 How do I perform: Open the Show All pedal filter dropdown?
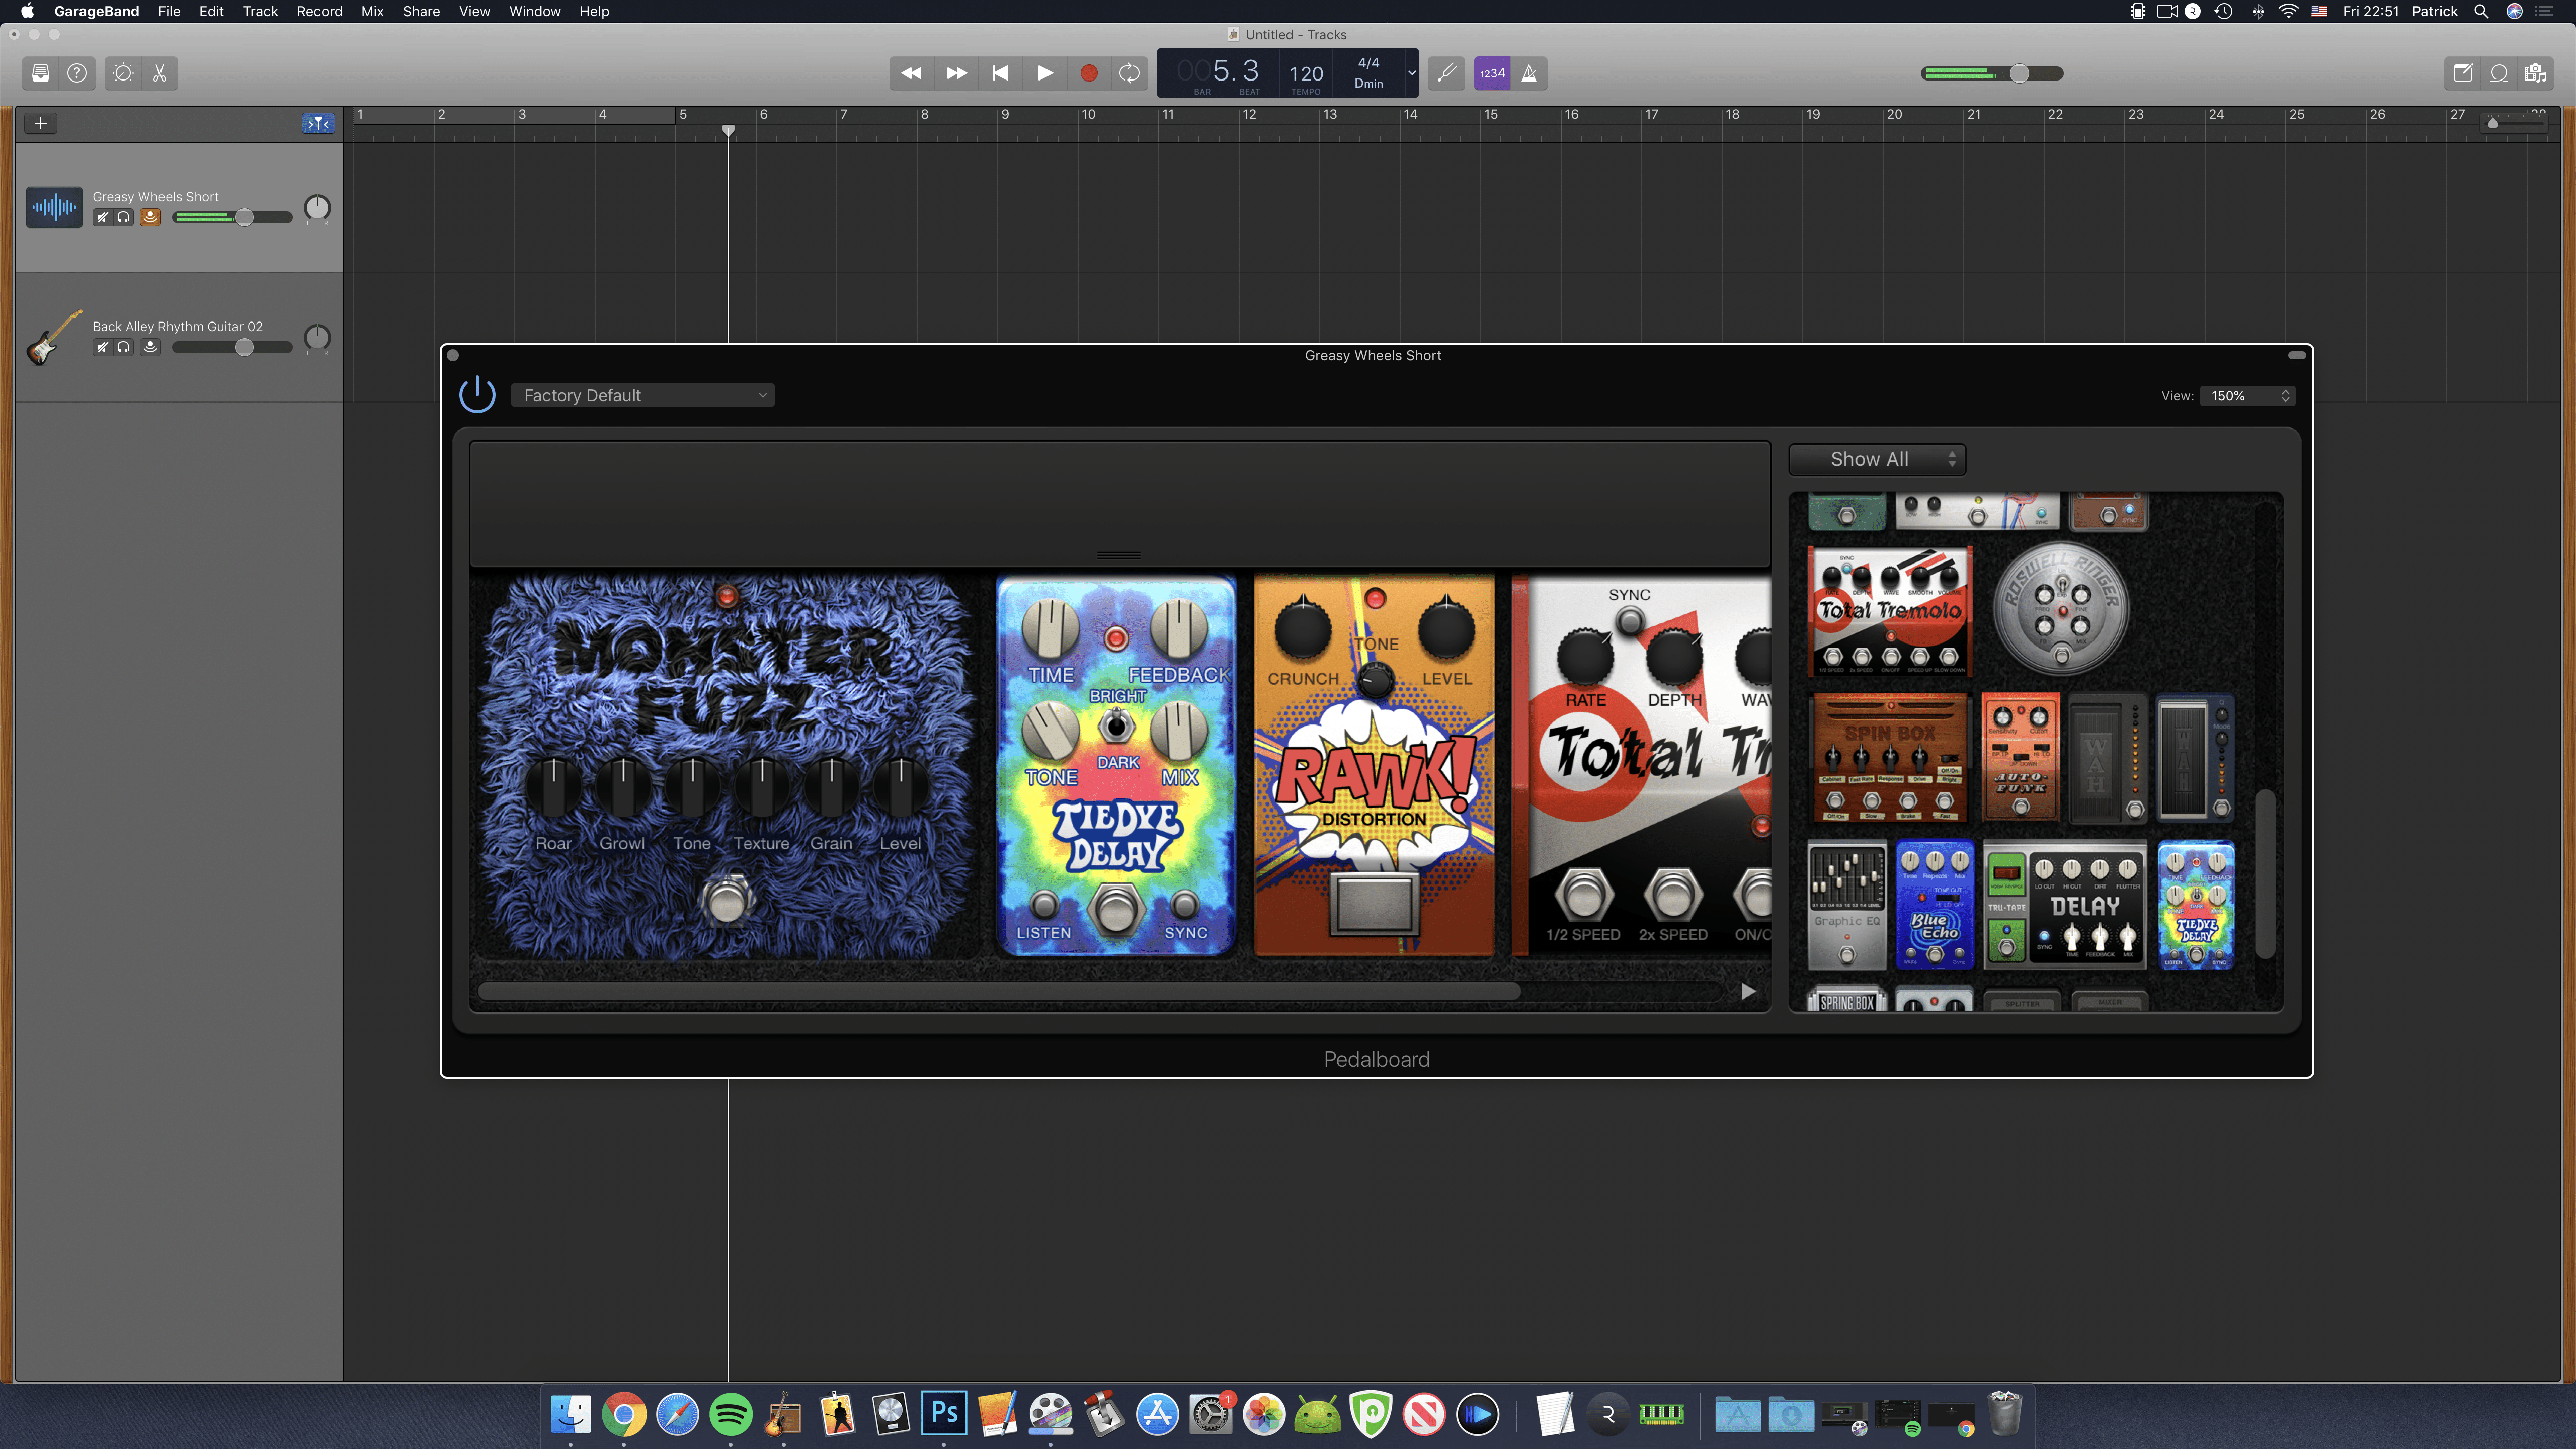1877,459
